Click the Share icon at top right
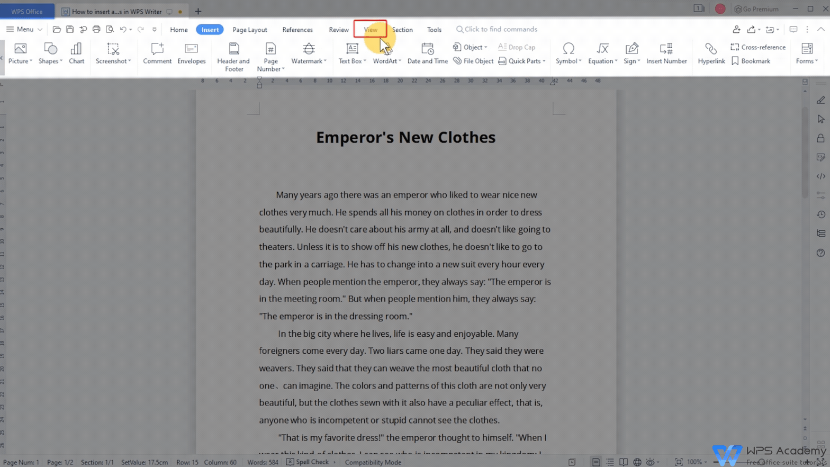The height and width of the screenshot is (467, 830). [x=752, y=30]
